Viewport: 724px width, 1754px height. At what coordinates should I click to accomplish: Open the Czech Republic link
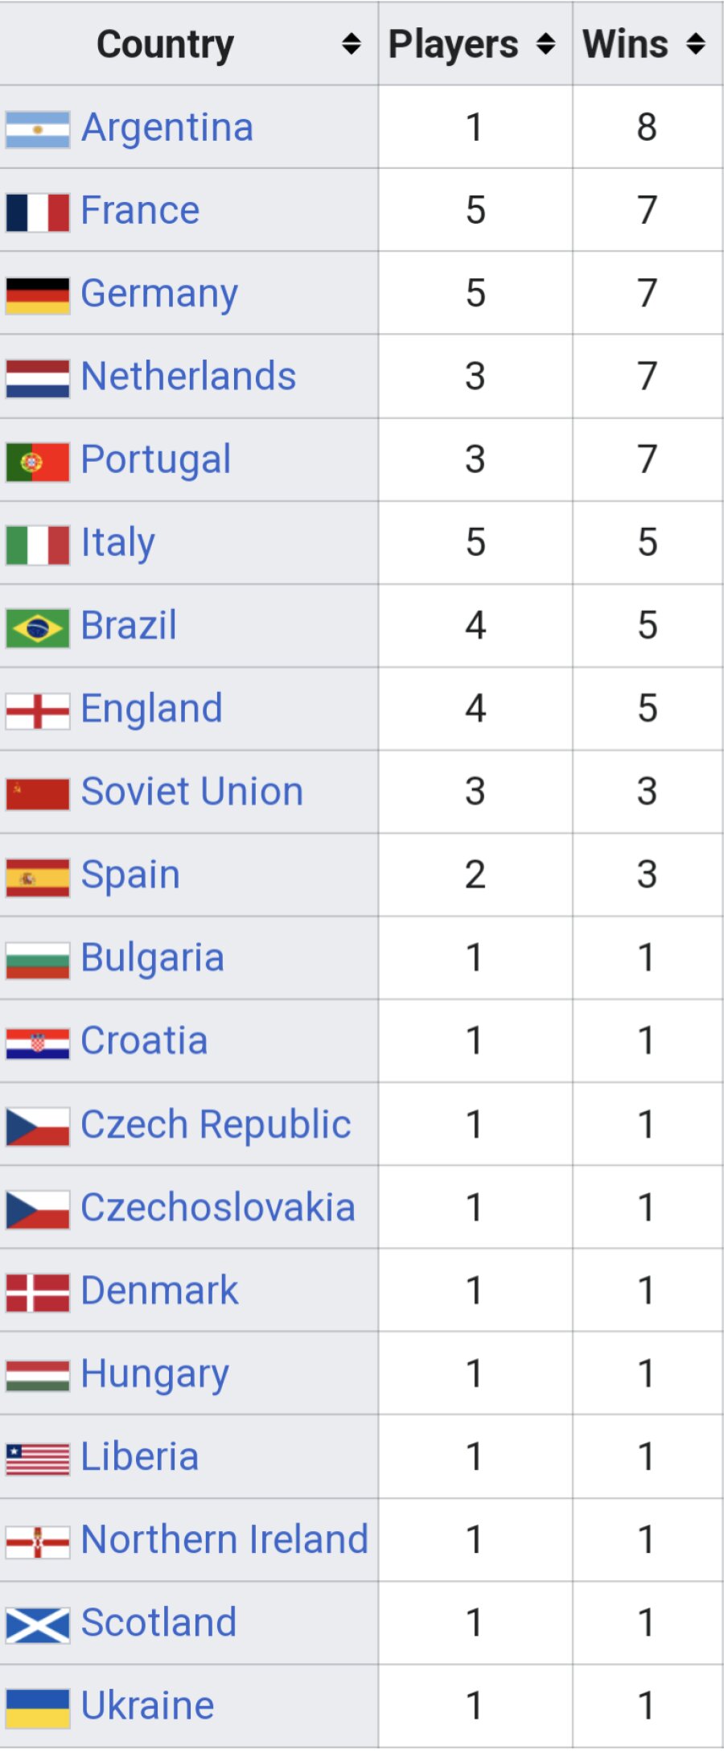tap(216, 1125)
